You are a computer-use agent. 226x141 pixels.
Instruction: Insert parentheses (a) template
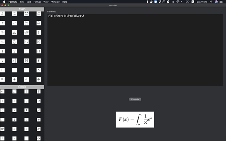coord(38,42)
